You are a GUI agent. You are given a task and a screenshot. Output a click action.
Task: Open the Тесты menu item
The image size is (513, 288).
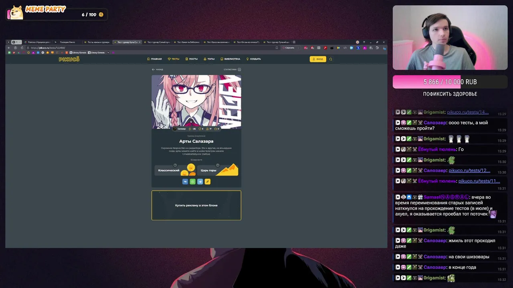click(x=174, y=59)
